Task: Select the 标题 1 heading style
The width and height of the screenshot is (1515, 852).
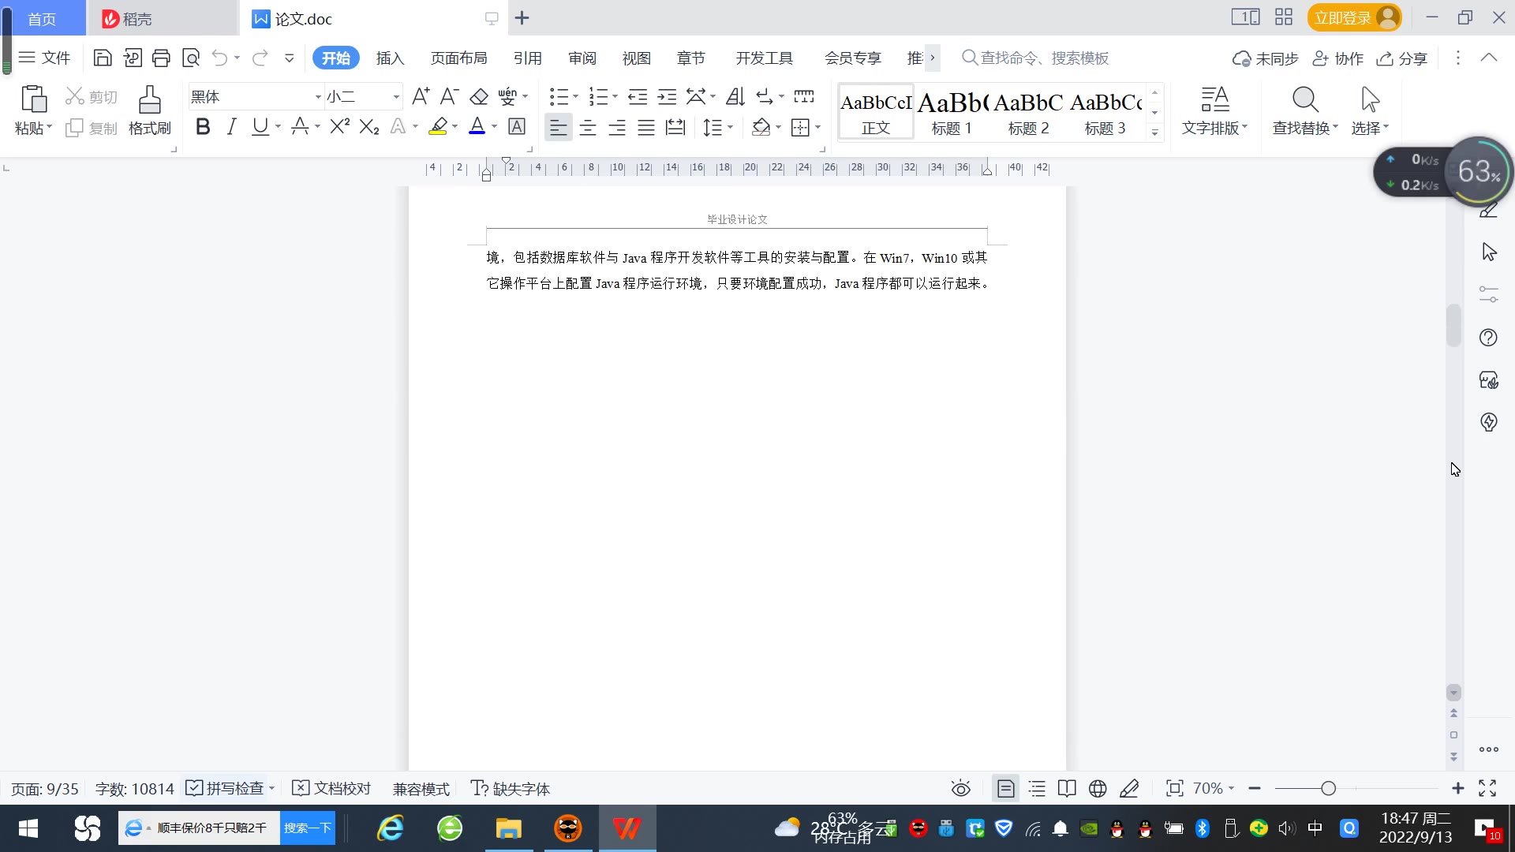Action: (952, 113)
